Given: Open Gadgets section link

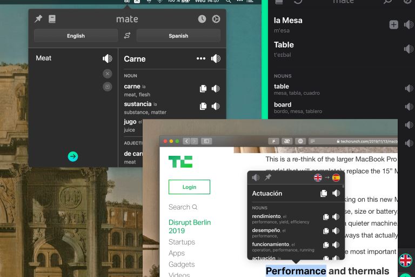Looking at the screenshot, I should (182, 264).
